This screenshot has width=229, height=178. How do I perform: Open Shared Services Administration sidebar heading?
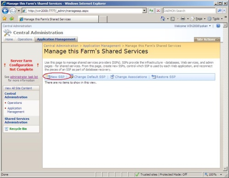17,120
